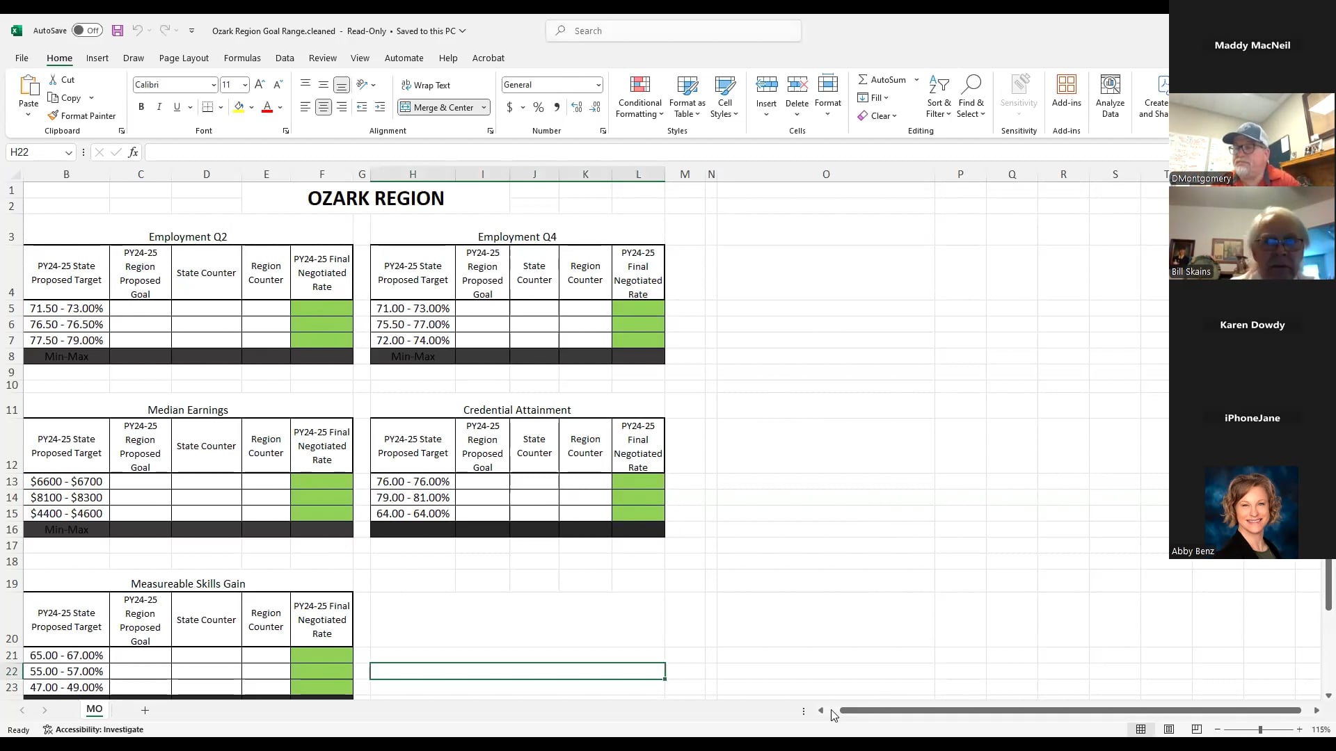Apply bold formatting
The image size is (1336, 751).
pyautogui.click(x=141, y=106)
